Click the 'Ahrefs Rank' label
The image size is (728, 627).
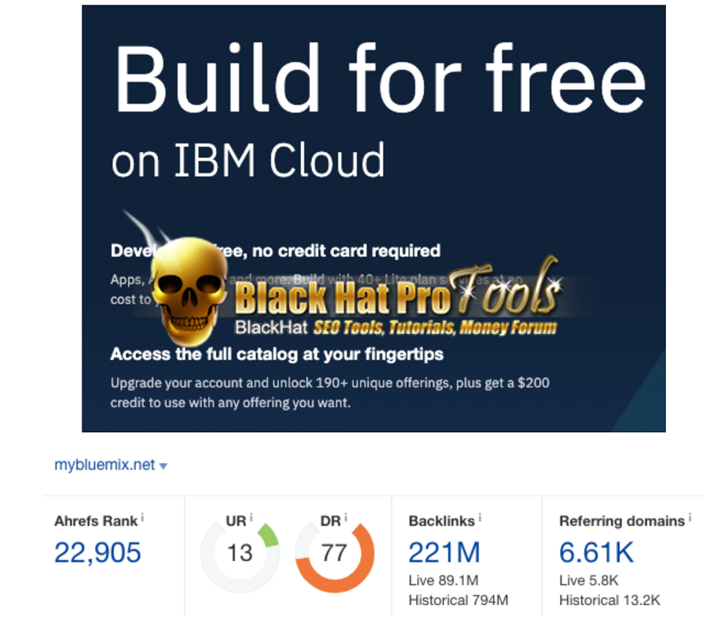point(96,521)
